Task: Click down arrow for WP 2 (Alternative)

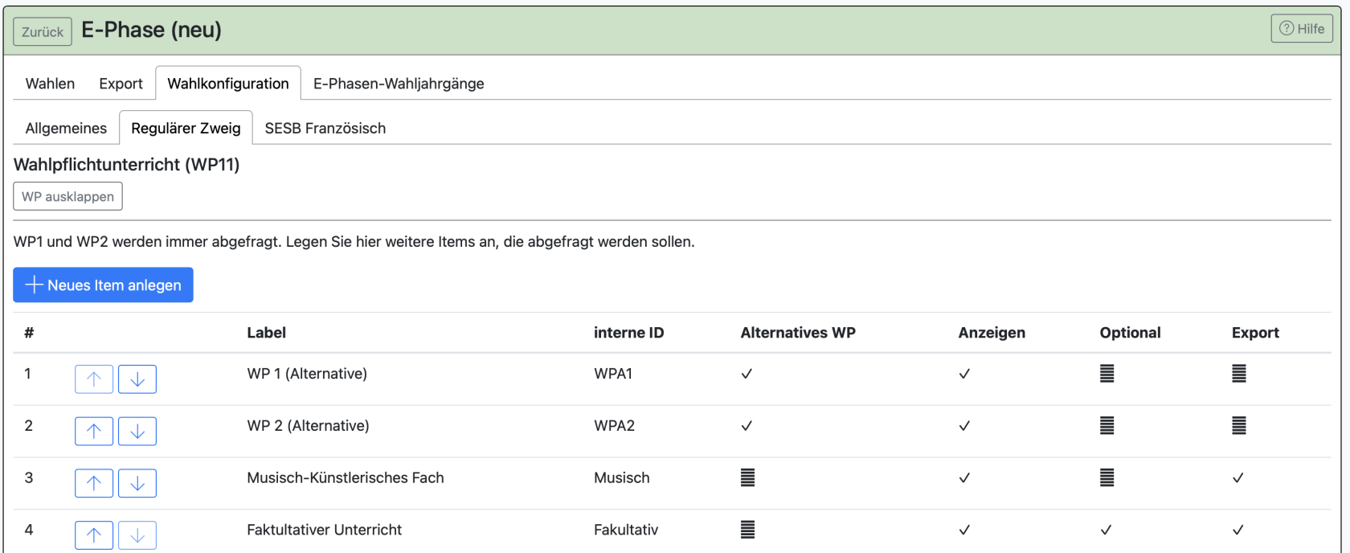Action: [x=137, y=431]
